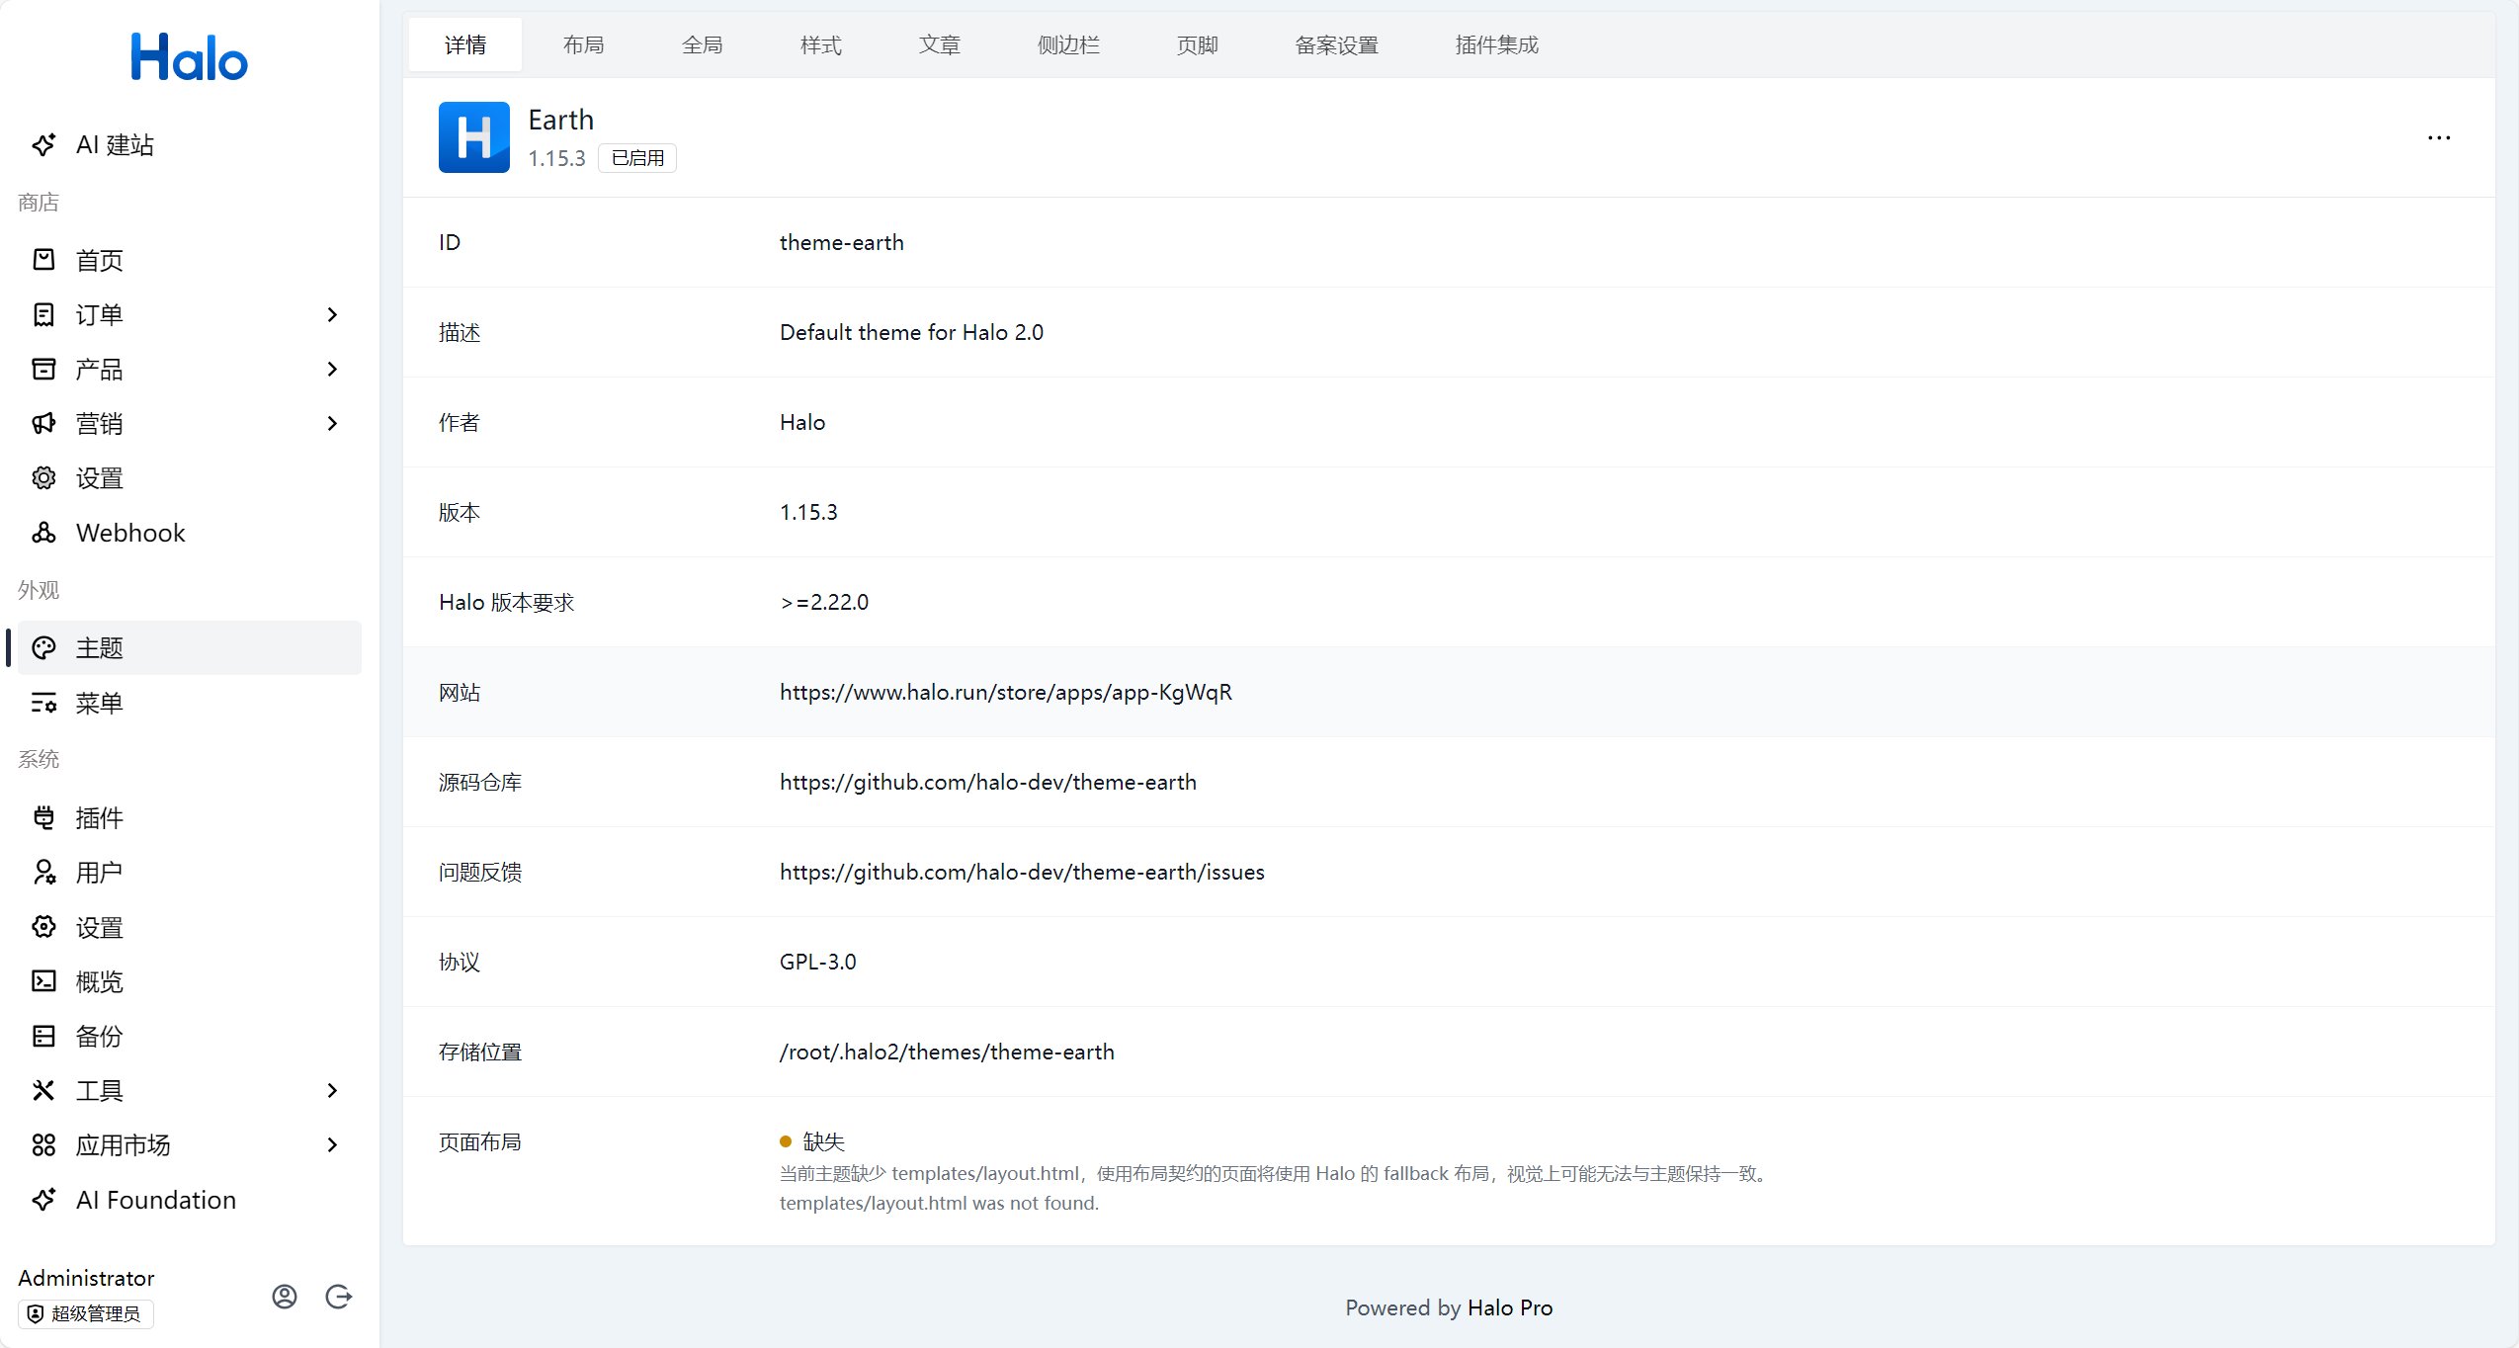Switch to the 详情 tab
The height and width of the screenshot is (1348, 2519).
(465, 44)
